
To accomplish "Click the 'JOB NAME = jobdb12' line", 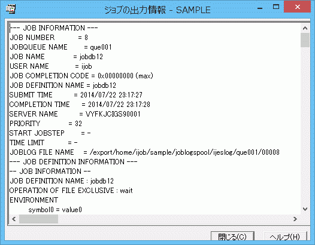I will [56, 57].
